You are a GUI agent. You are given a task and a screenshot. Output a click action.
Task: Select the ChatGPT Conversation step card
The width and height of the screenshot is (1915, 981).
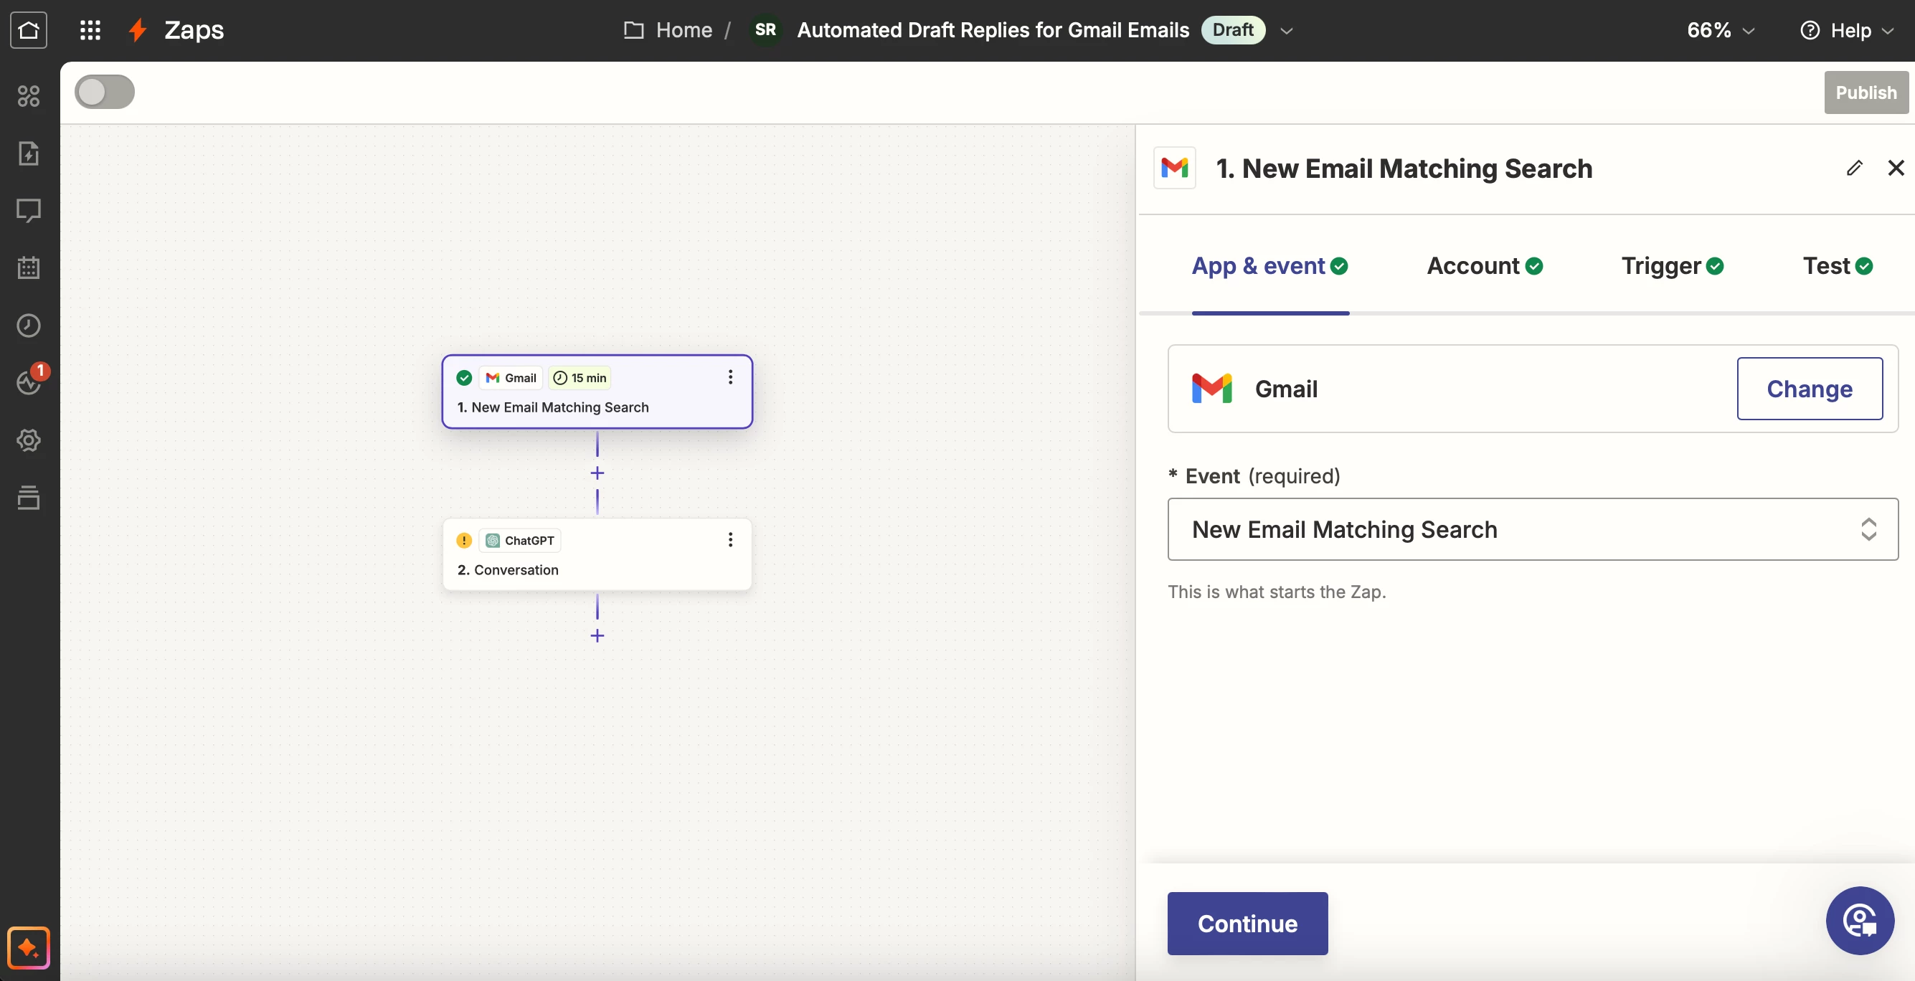pyautogui.click(x=596, y=555)
